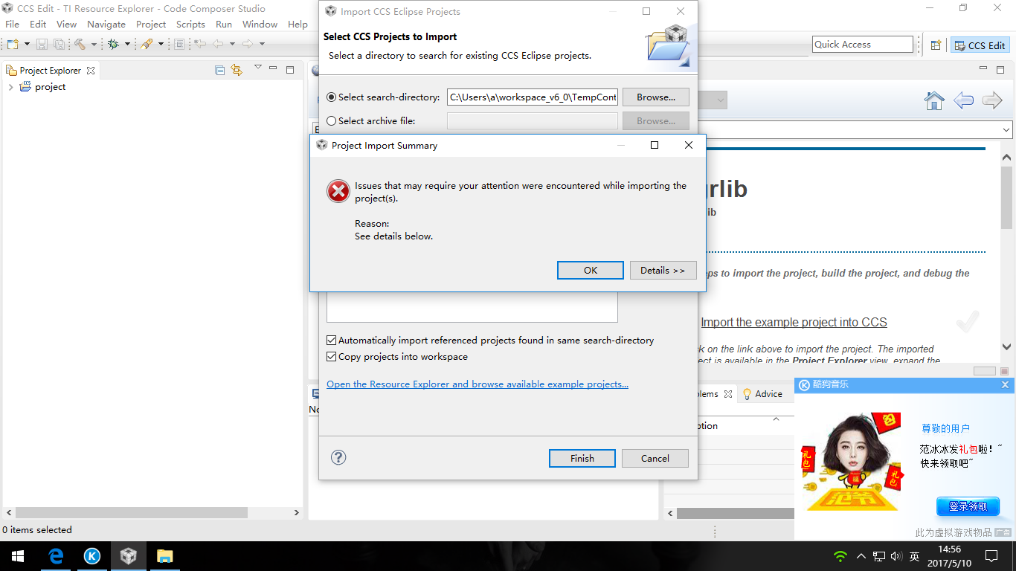
Task: Open the Resource Explorer wide combo box dropdown
Action: [1006, 130]
